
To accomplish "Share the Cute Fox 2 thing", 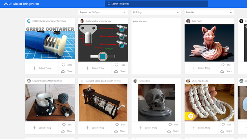I will click(x=226, y=71).
